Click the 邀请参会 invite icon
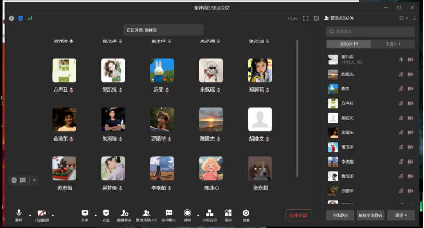 (124, 213)
